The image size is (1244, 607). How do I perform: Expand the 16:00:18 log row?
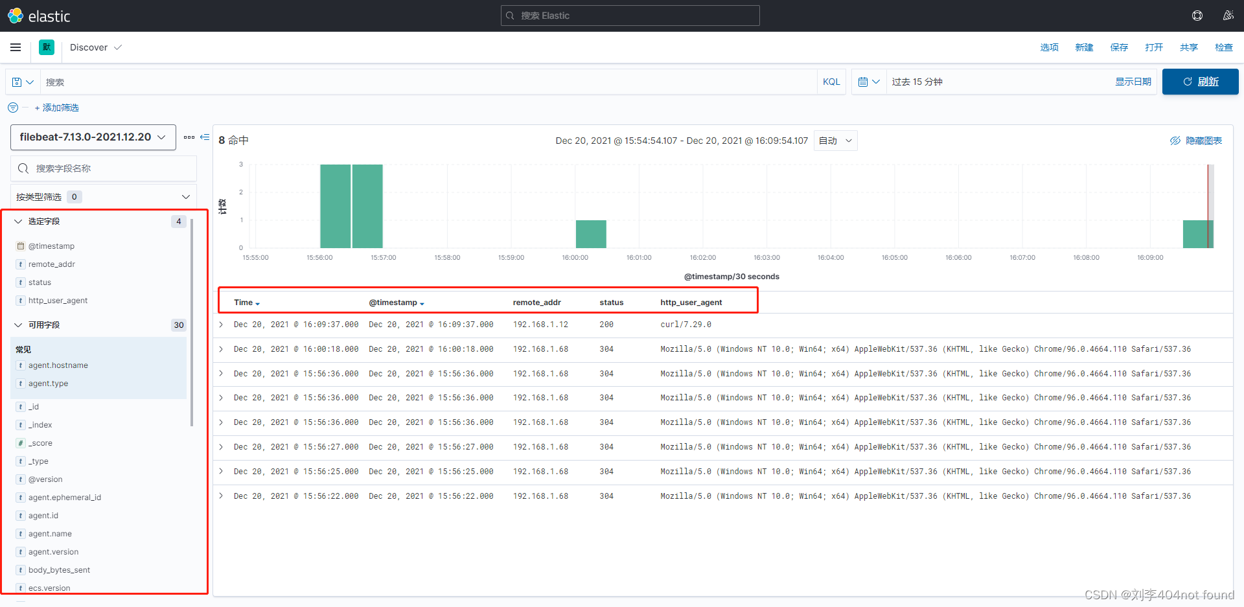click(x=221, y=349)
